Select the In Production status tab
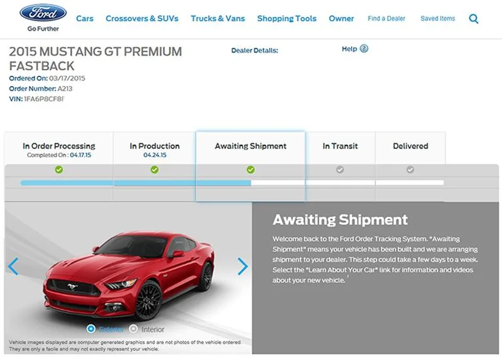The width and height of the screenshot is (502, 357). click(x=154, y=148)
